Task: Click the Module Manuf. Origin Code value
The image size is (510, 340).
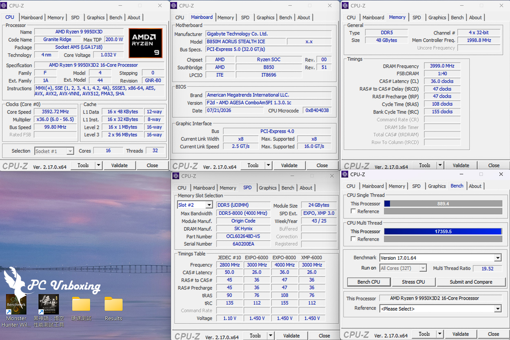Action: (243, 221)
